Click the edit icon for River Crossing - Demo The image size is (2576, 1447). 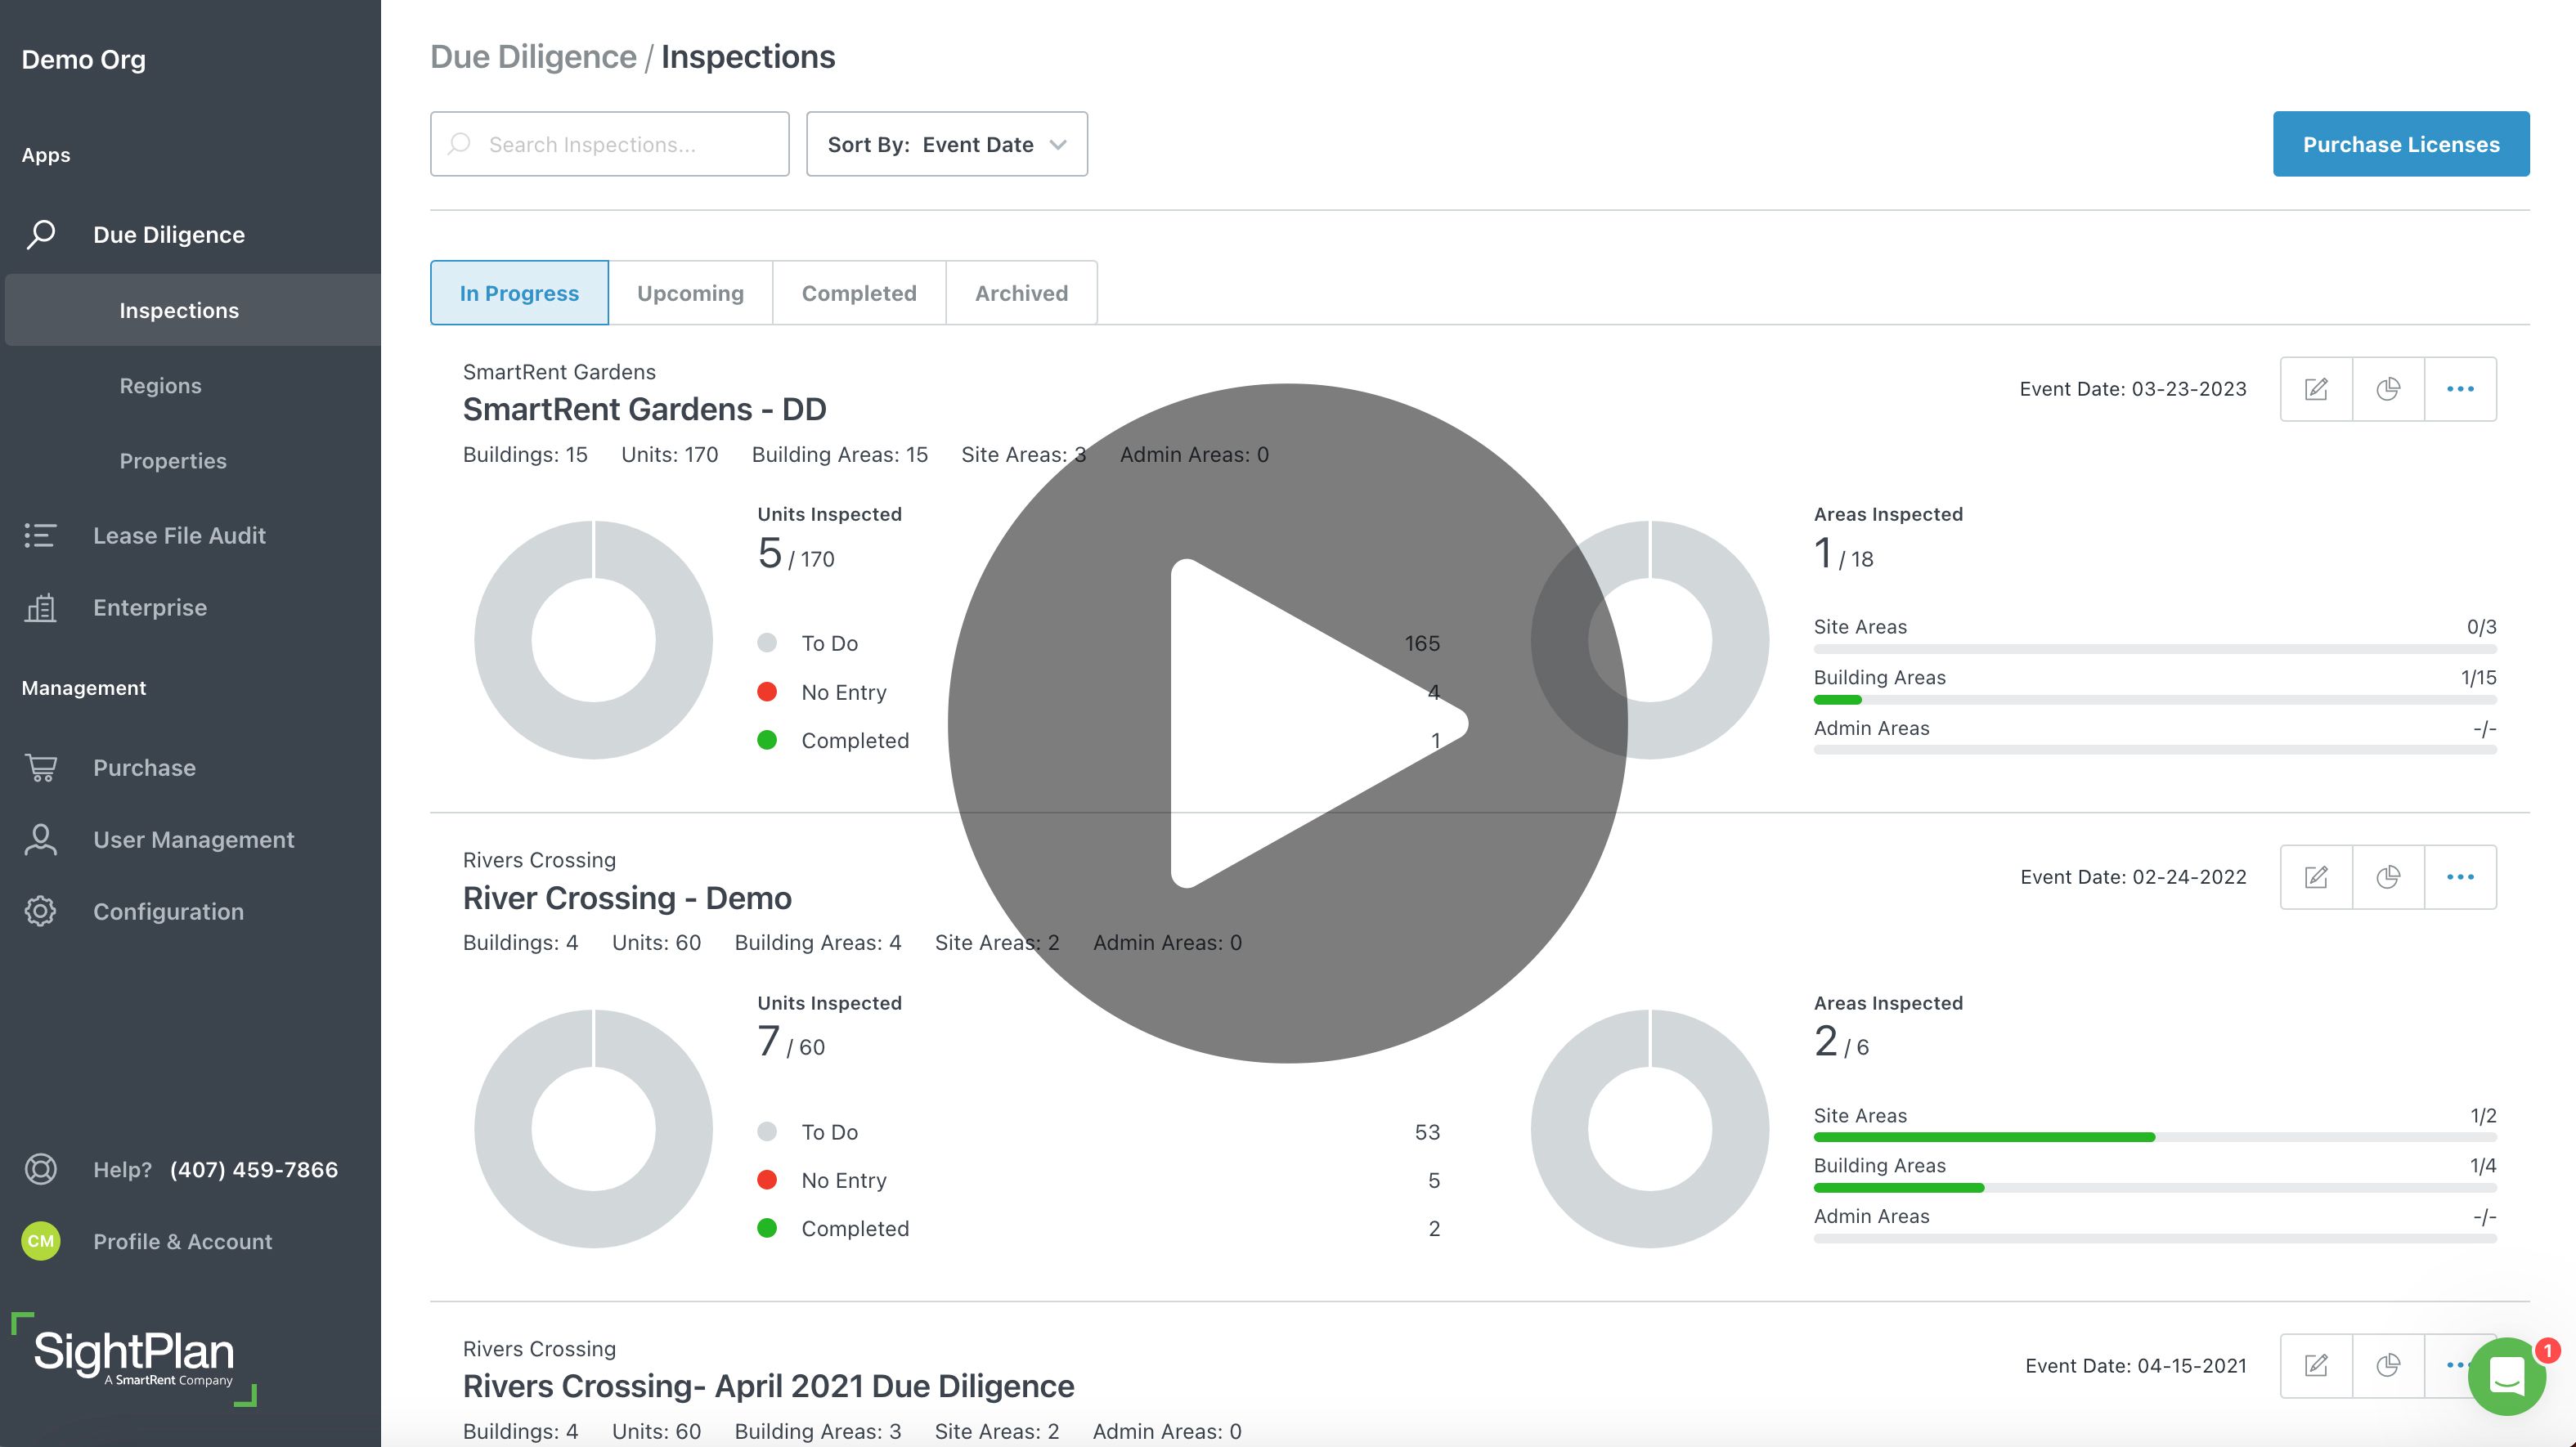[2316, 877]
